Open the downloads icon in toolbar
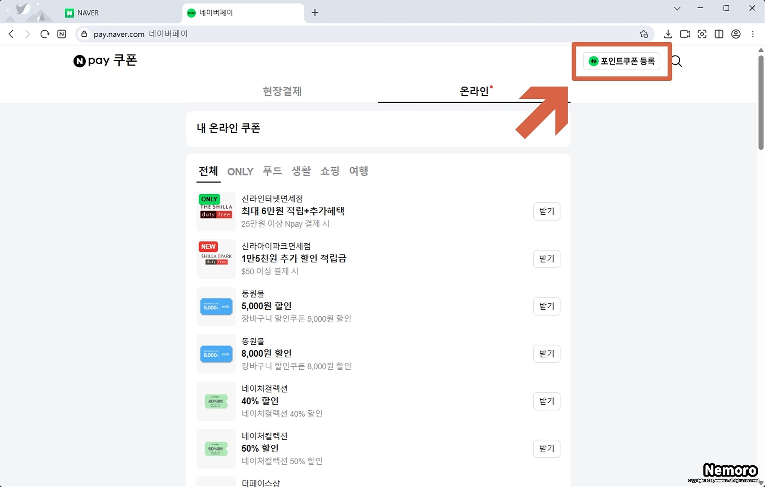 (x=668, y=34)
